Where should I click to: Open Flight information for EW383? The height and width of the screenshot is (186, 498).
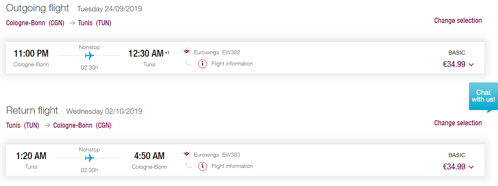coord(232,166)
